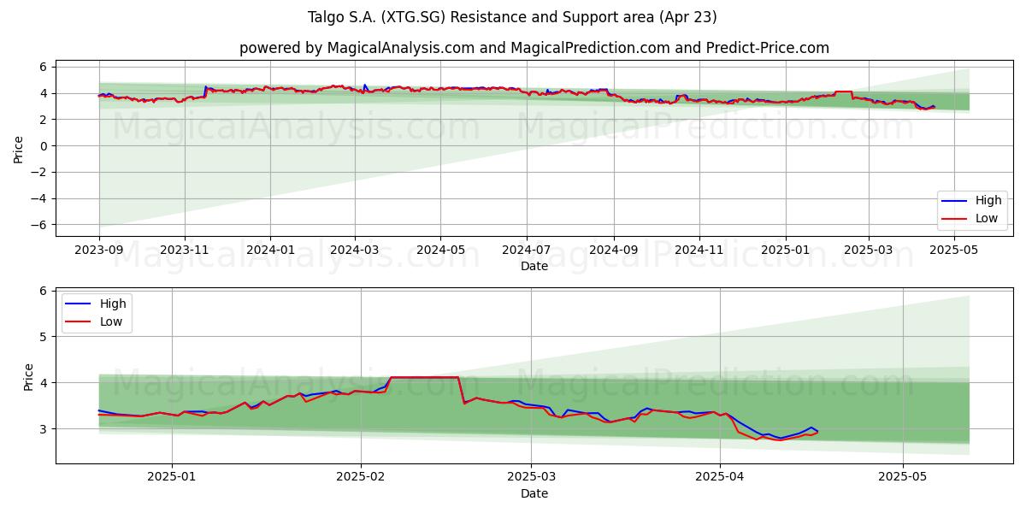Click the 'Date' x-axis label of bottom chart
The image size is (1026, 513).
(x=534, y=493)
